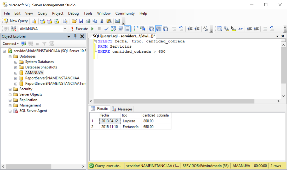Select the Results to Grid icon
The image size is (287, 170).
pos(158,29)
